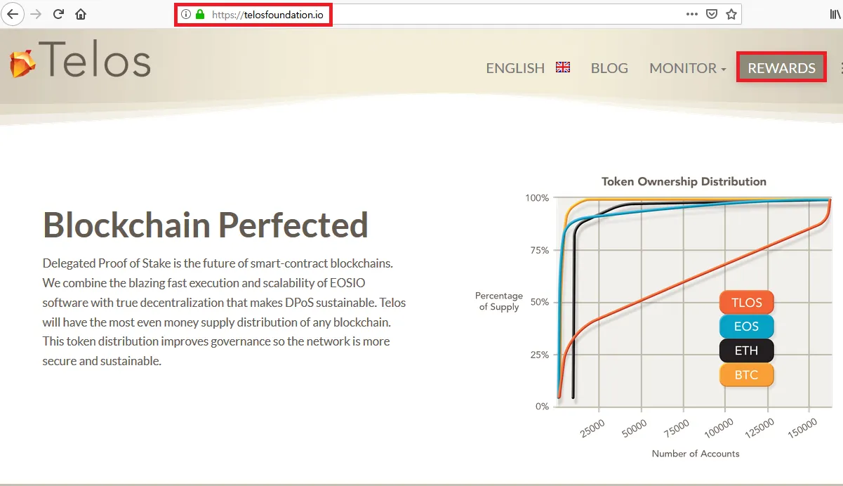View the green padlock connection details
The width and height of the screenshot is (843, 486).
coord(200,14)
